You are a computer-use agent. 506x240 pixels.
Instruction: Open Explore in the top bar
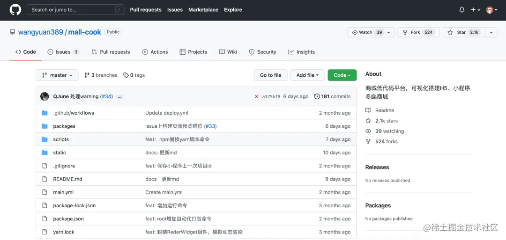pyautogui.click(x=233, y=10)
